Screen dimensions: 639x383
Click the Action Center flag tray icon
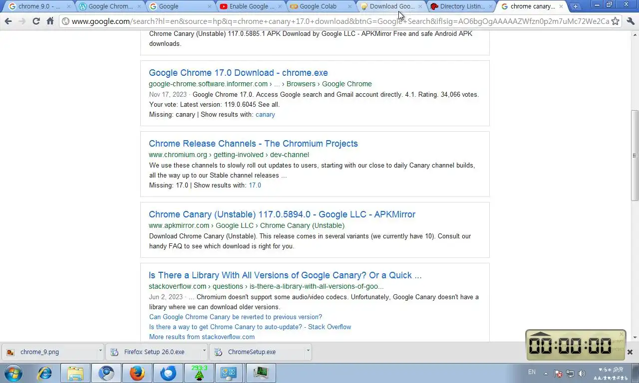[x=559, y=373]
